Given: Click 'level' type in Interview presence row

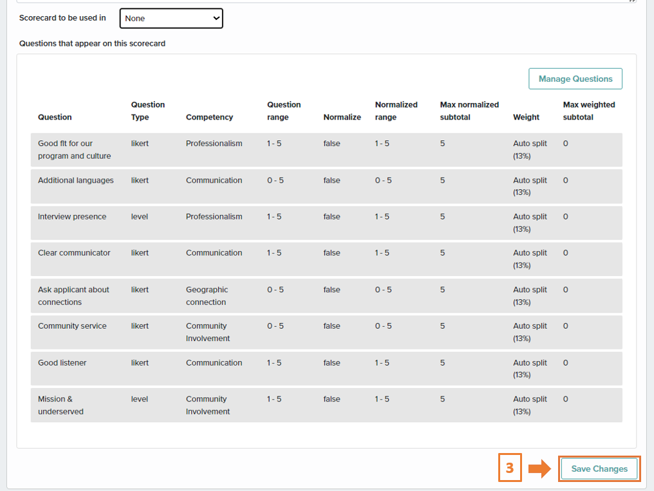Looking at the screenshot, I should pyautogui.click(x=139, y=216).
